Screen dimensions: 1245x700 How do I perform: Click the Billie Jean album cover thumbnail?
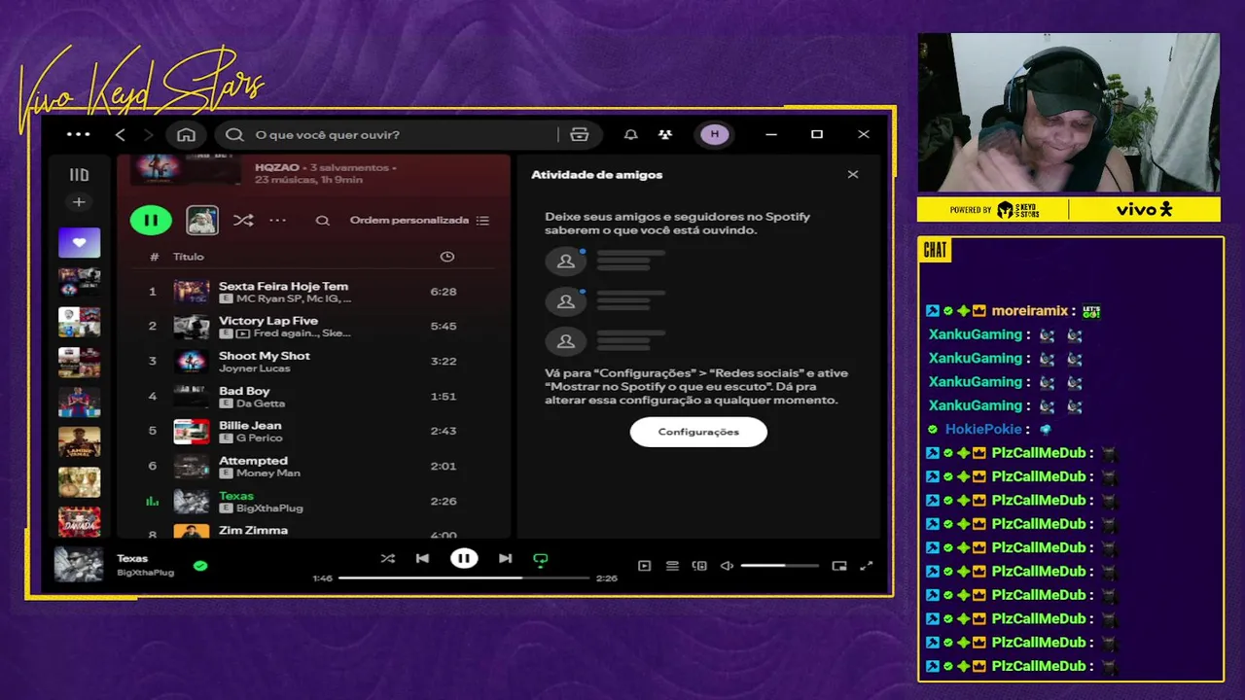pyautogui.click(x=192, y=431)
